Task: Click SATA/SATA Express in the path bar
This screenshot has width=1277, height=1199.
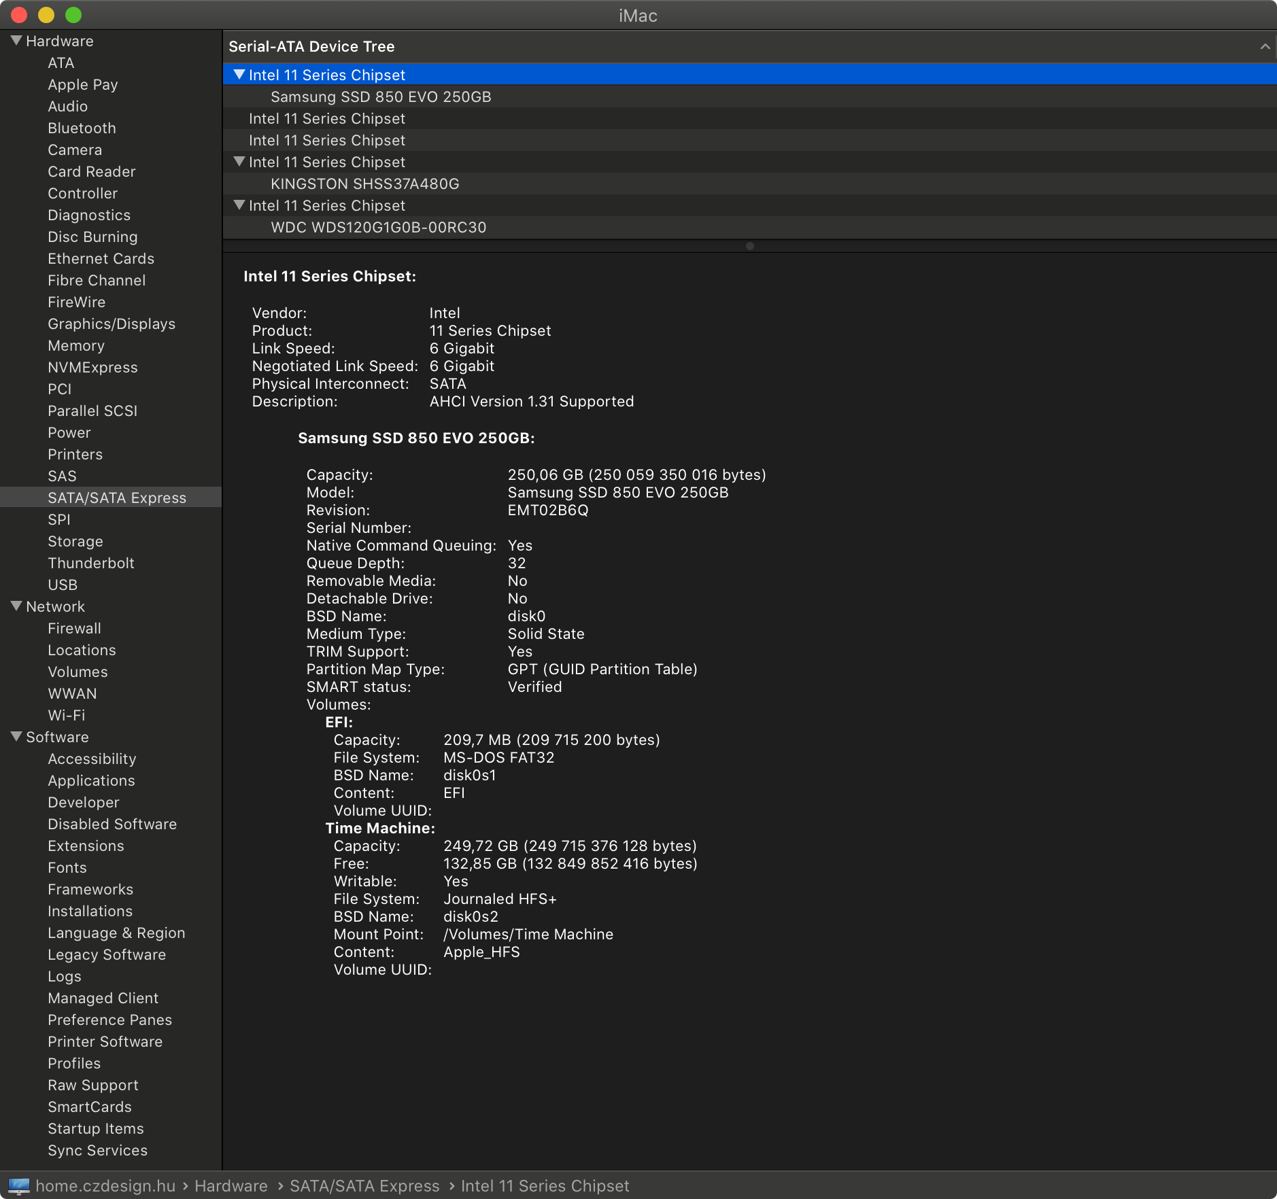Action: click(x=364, y=1186)
